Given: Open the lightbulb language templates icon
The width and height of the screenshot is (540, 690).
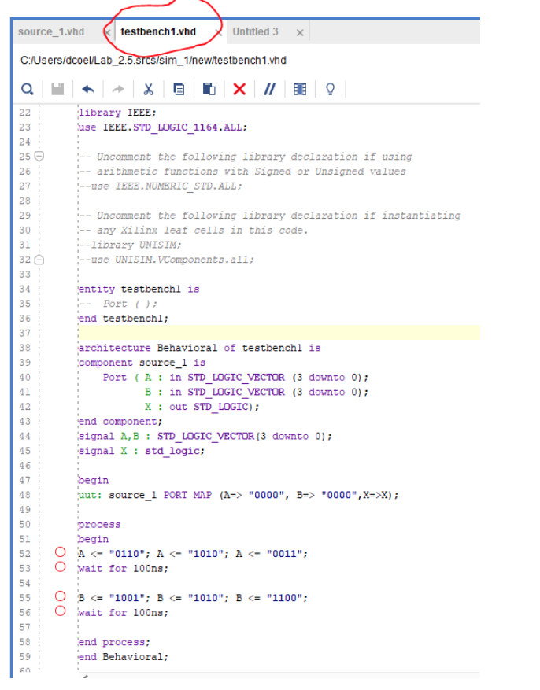Looking at the screenshot, I should pos(330,90).
